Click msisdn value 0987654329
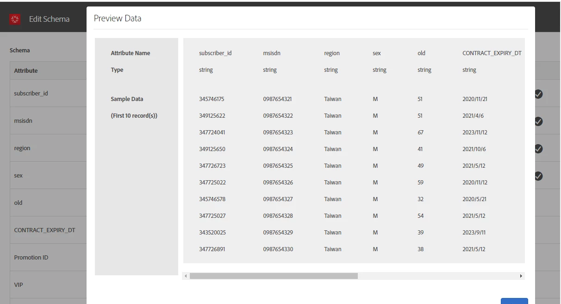Image resolution: width=561 pixels, height=304 pixels. [x=278, y=233]
